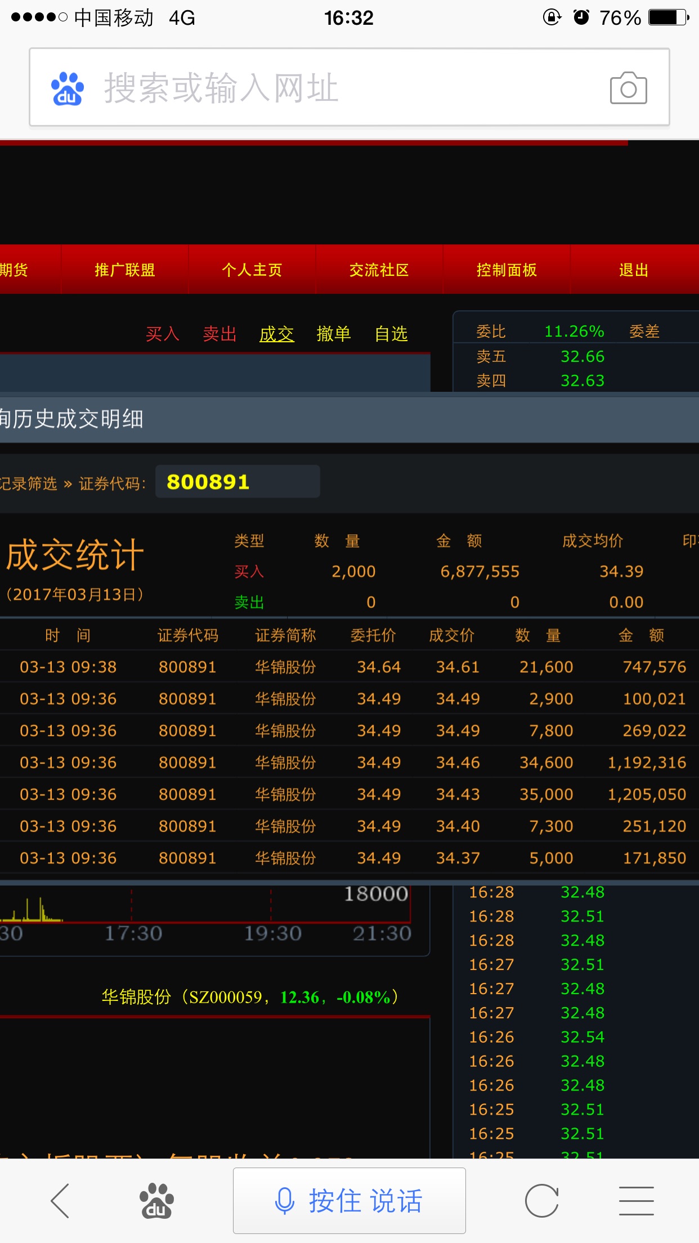Open the 自选 tab
The image size is (699, 1243).
[x=391, y=334]
